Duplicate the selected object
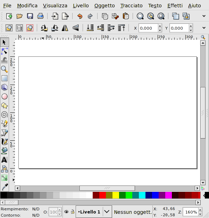 click(x=175, y=16)
